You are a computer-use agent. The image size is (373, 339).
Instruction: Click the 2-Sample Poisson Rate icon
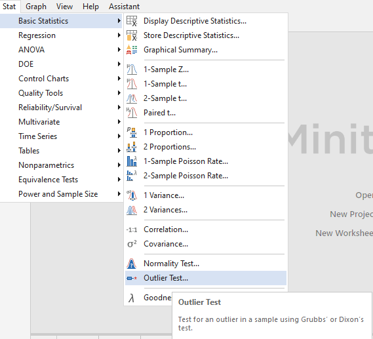[132, 176]
